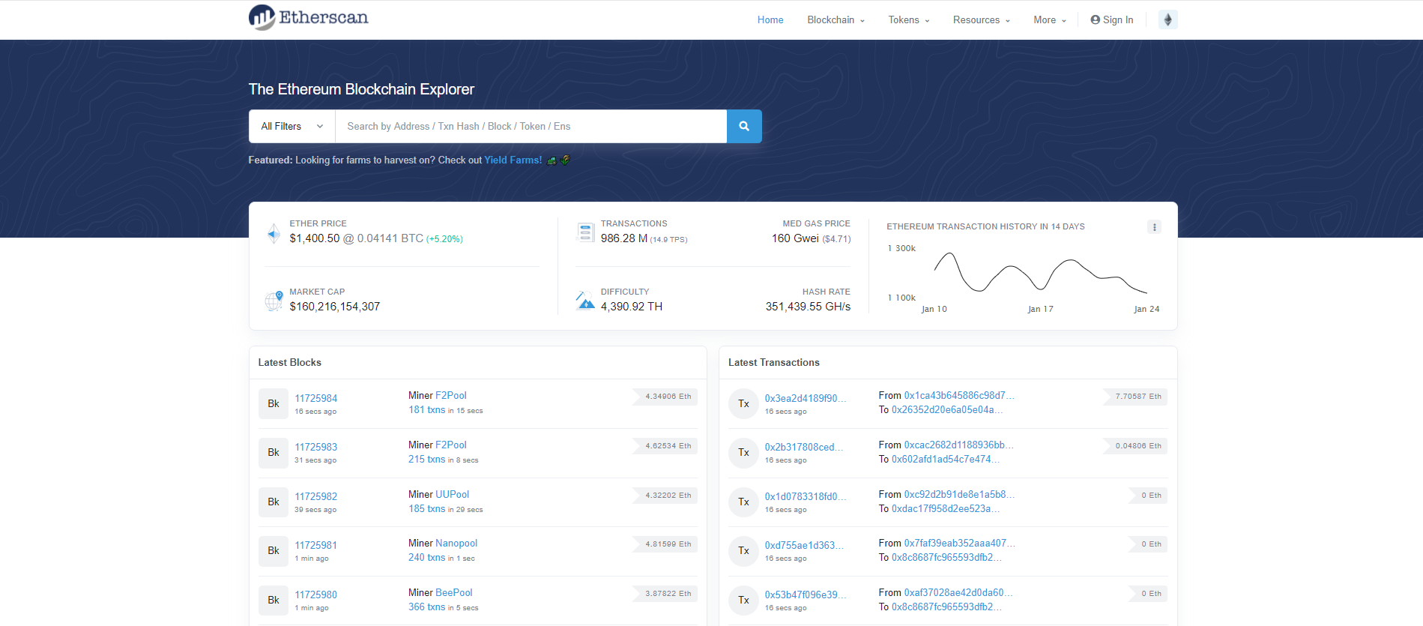The width and height of the screenshot is (1423, 626).
Task: Click the Transactions server icon
Action: click(x=585, y=232)
